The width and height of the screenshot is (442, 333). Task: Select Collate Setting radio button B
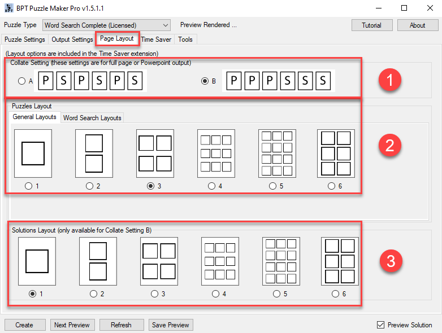205,81
